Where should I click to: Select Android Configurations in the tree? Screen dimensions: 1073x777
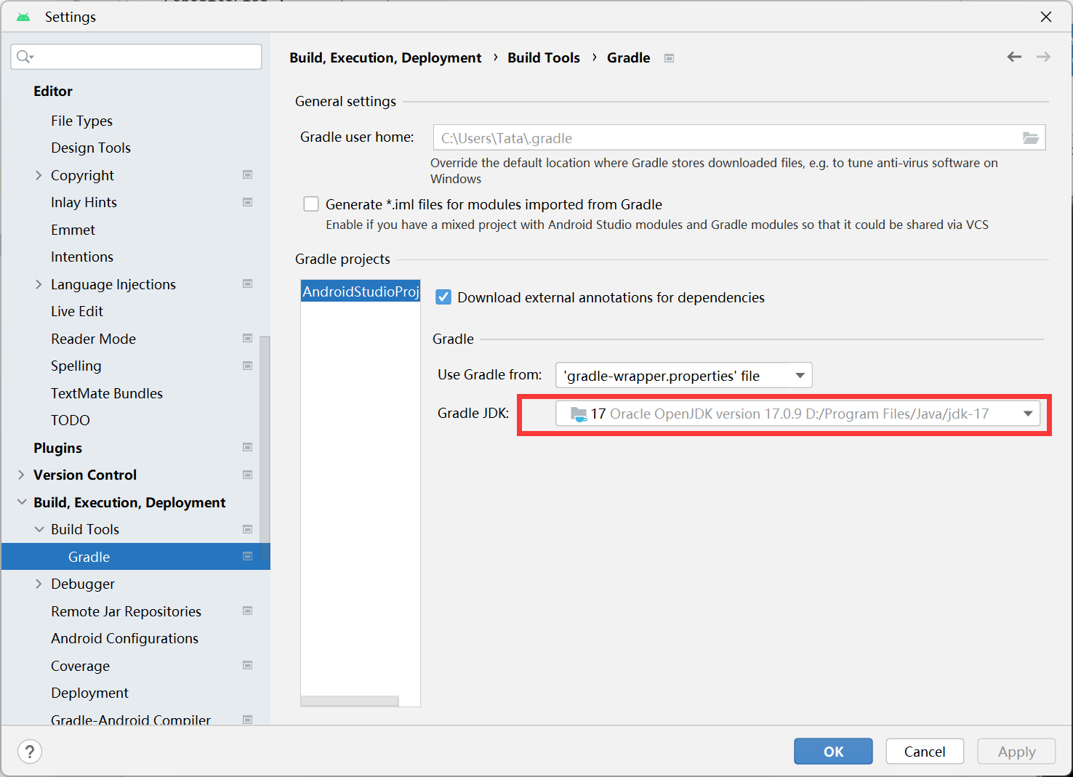[124, 638]
